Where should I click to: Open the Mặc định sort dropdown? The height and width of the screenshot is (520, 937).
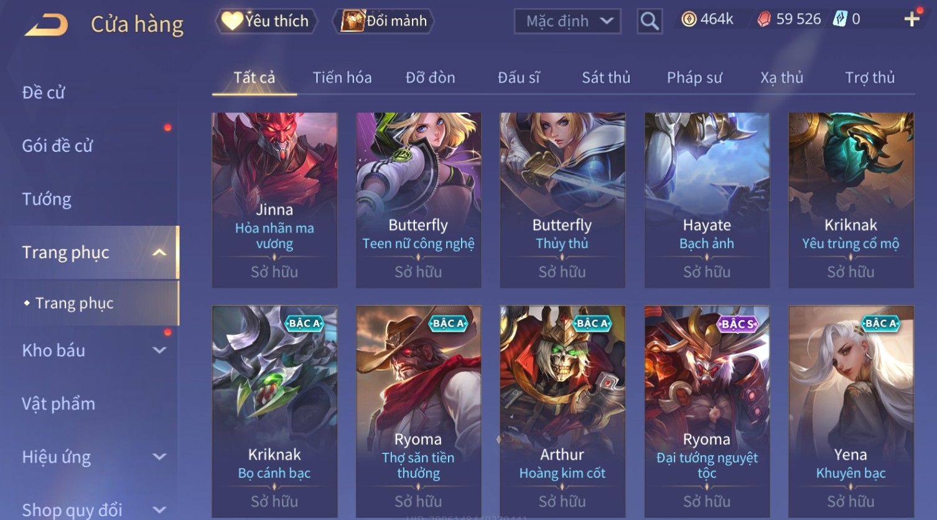point(567,21)
